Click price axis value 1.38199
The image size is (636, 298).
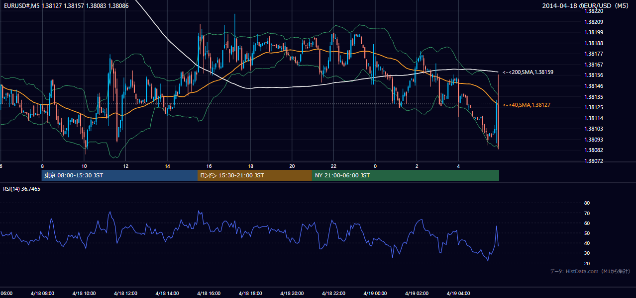(x=594, y=32)
